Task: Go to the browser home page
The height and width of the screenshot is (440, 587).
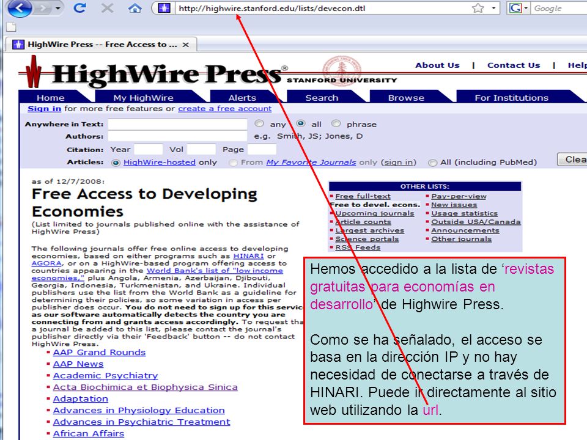Action: [135, 8]
